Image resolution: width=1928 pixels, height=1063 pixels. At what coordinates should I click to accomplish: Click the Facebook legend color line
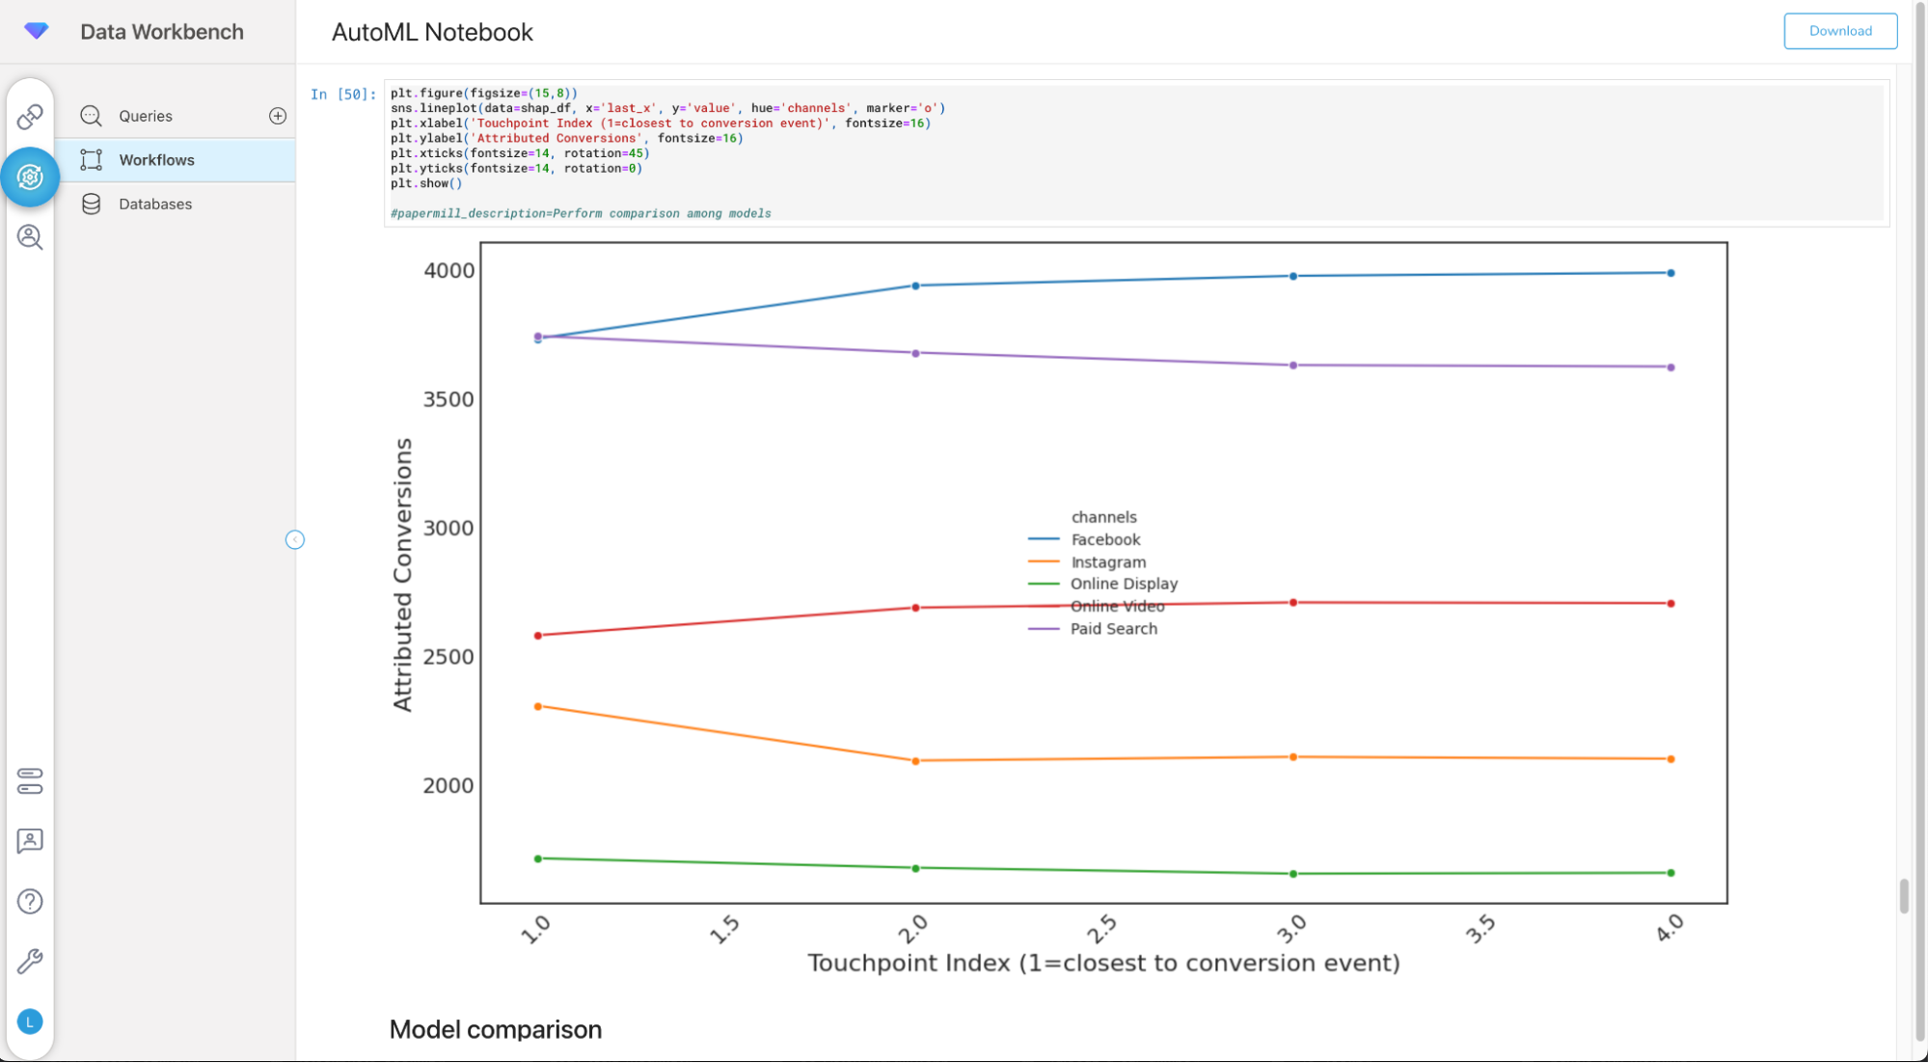pyautogui.click(x=1044, y=539)
